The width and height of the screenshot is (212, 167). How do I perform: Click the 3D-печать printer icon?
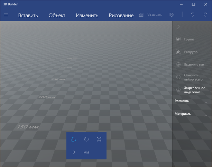tap(141, 15)
